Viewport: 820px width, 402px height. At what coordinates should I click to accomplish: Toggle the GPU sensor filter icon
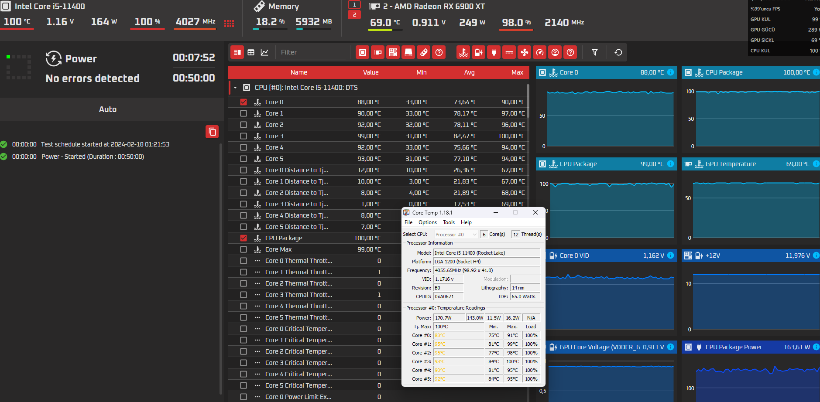378,52
